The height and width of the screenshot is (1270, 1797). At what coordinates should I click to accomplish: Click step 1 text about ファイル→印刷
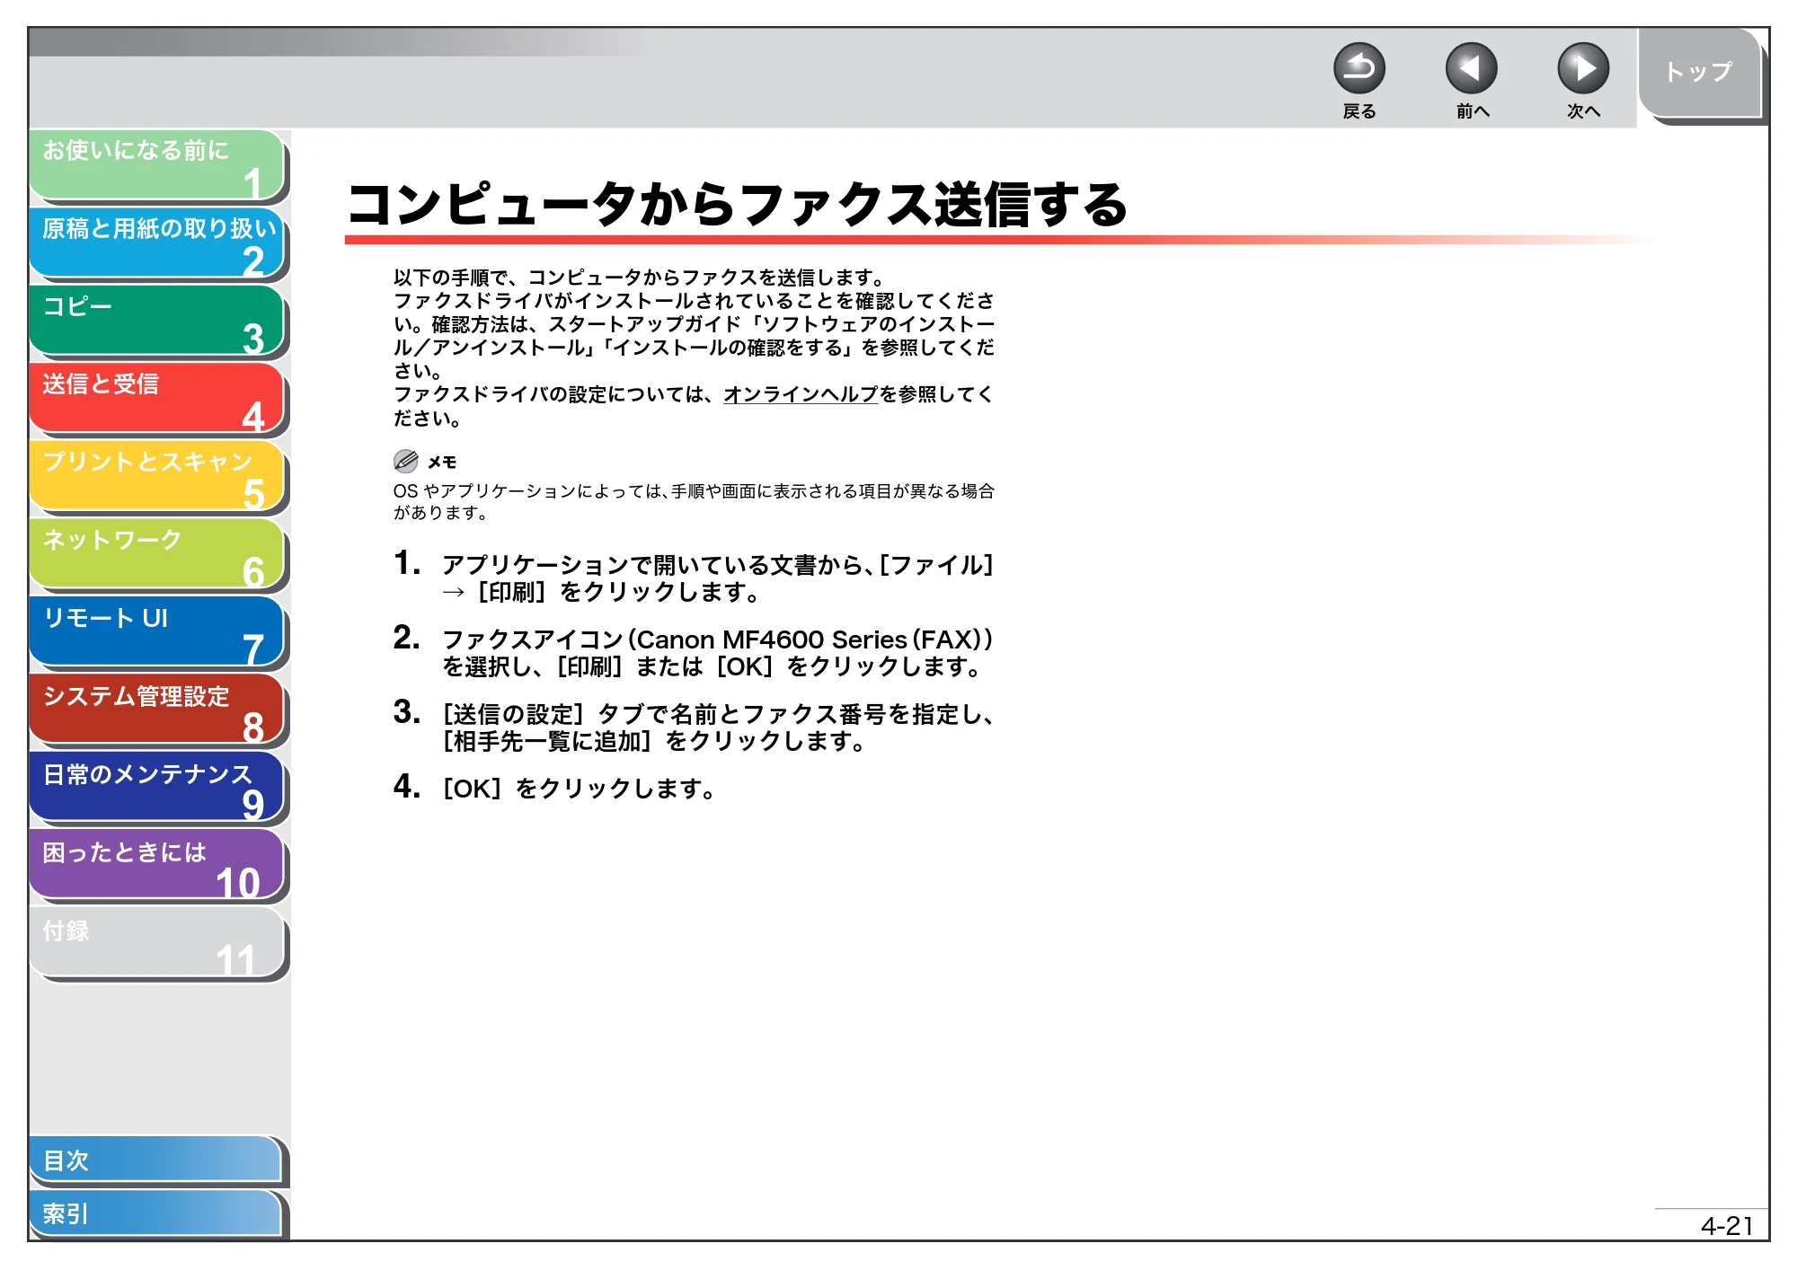tap(717, 578)
